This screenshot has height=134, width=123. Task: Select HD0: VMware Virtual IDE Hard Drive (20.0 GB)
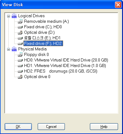point(66,60)
